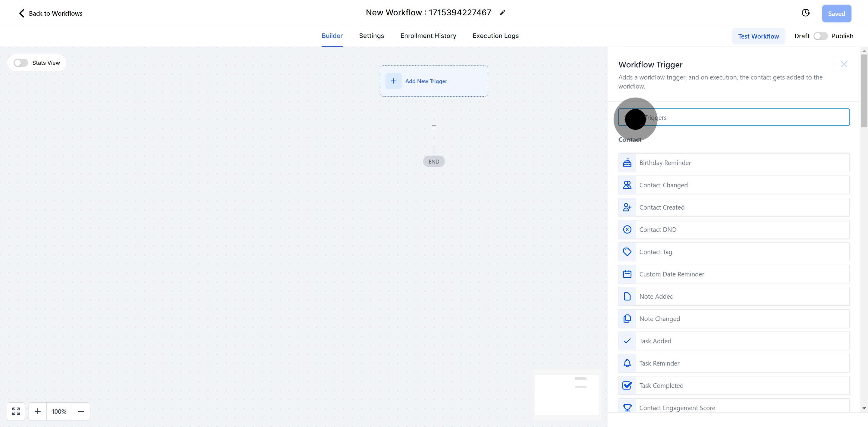Zoom out on the canvas with minus

[81, 411]
